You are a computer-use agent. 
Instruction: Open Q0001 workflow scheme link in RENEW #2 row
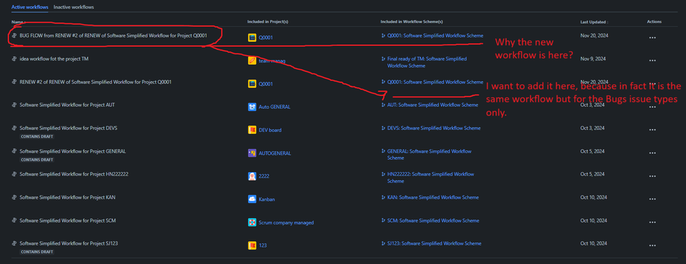point(435,82)
